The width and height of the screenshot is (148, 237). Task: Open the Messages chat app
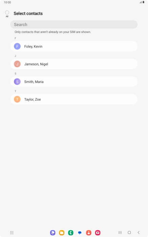80,233
